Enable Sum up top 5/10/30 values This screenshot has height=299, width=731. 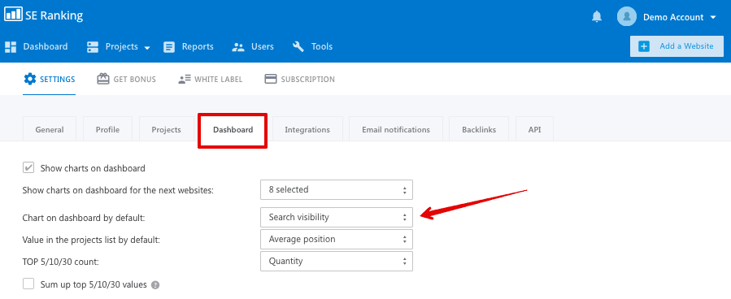pyautogui.click(x=28, y=284)
